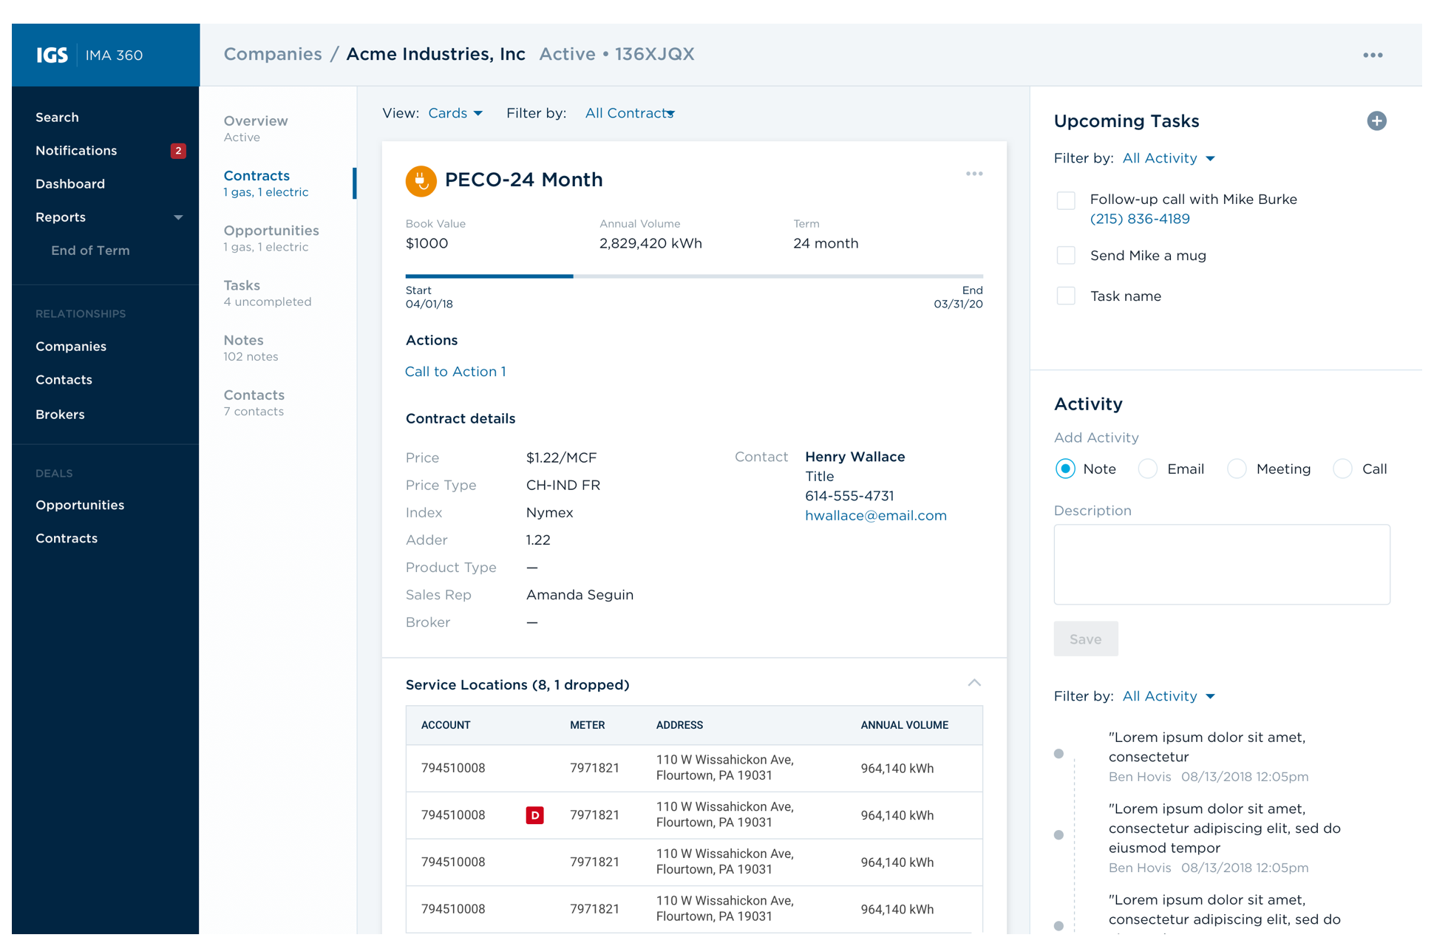The height and width of the screenshot is (946, 1434).
Task: Check the Follow-up call with Mike Burke task
Action: point(1066,200)
